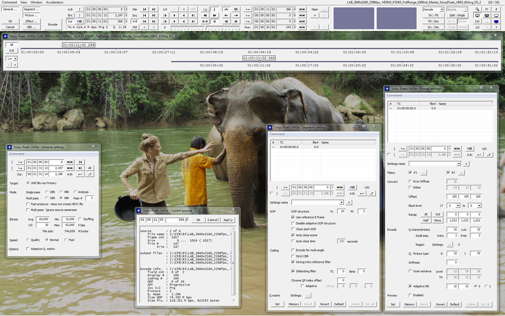Click the Mark plus button
This screenshot has height=316, width=505.
pos(315,15)
